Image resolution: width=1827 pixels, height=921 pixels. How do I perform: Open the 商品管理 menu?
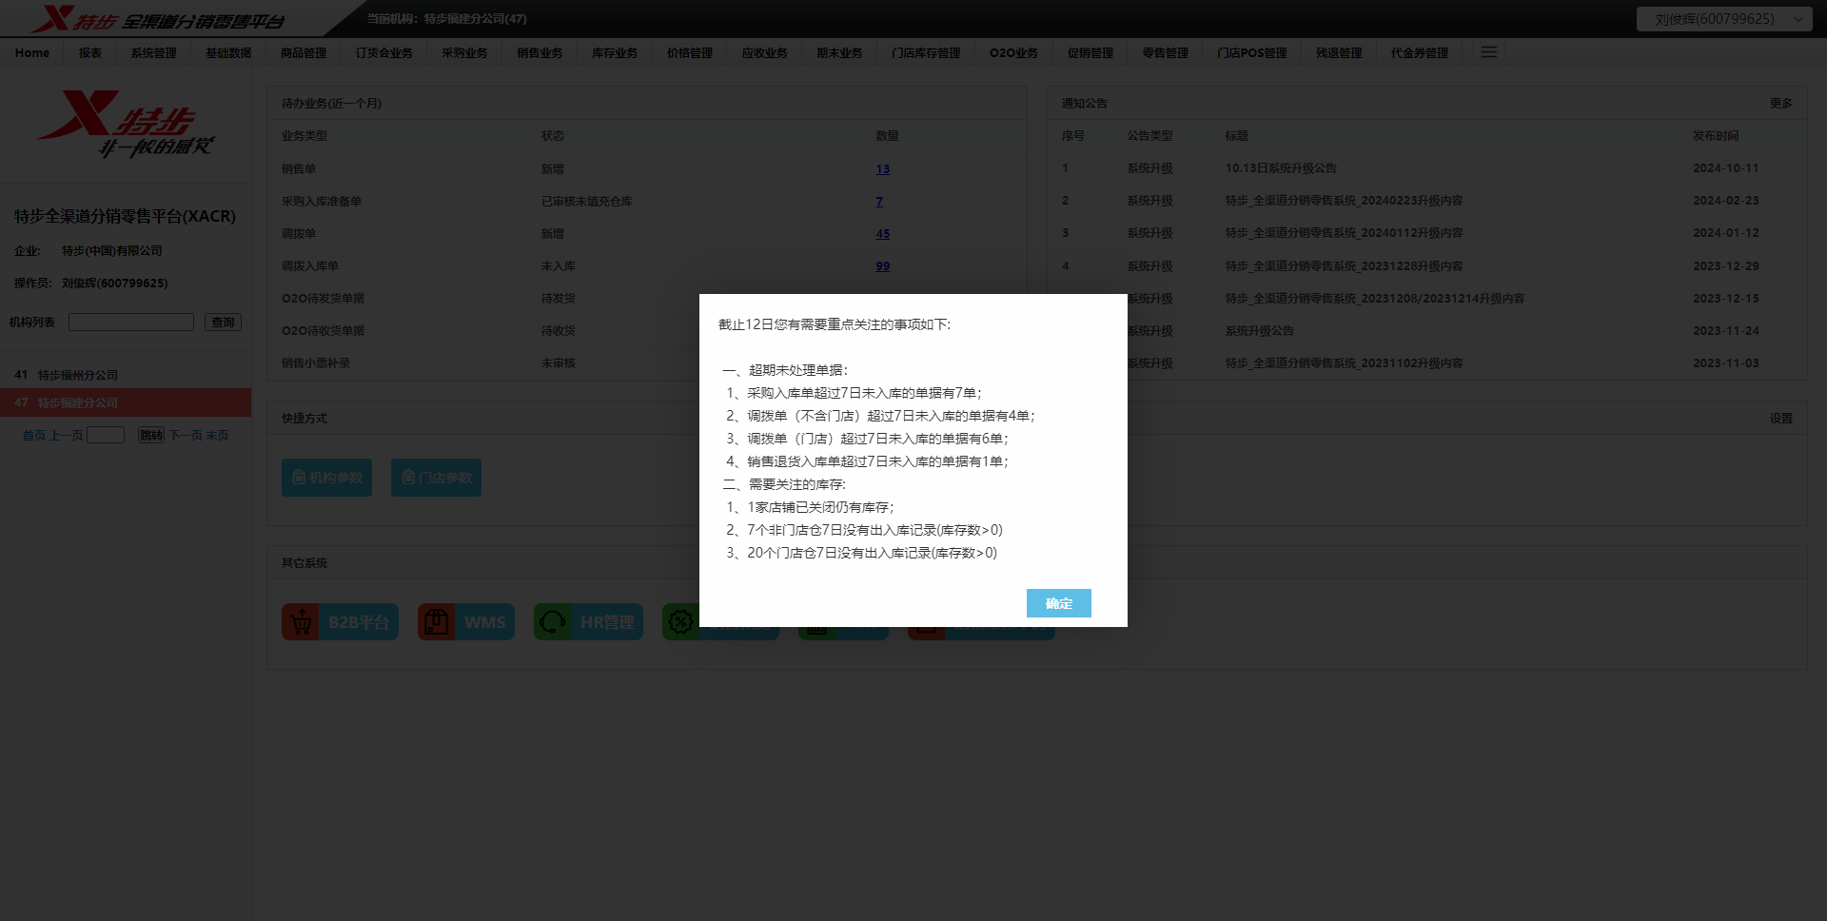[x=304, y=53]
